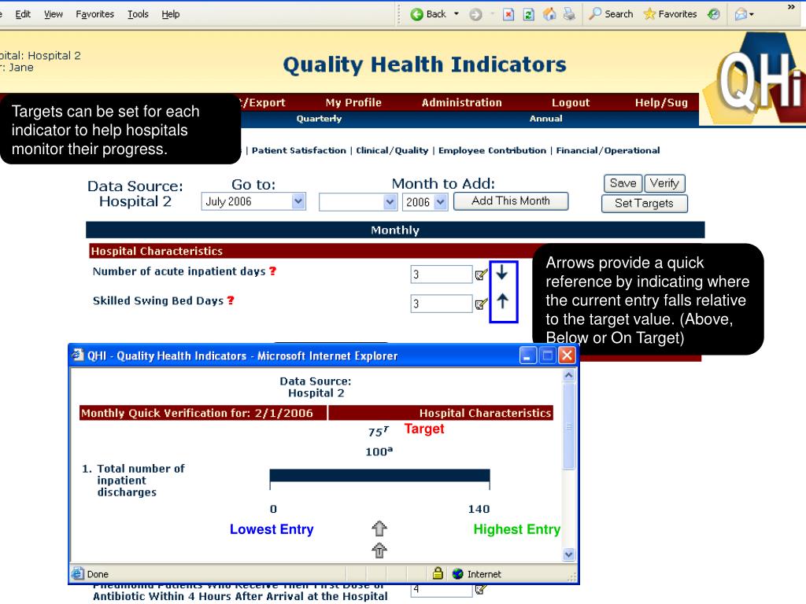The height and width of the screenshot is (604, 806).
Task: Click the Home icon in the toolbar
Action: [x=549, y=14]
